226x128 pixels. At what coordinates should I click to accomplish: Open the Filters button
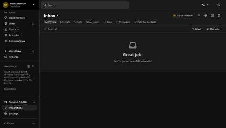tap(197, 29)
